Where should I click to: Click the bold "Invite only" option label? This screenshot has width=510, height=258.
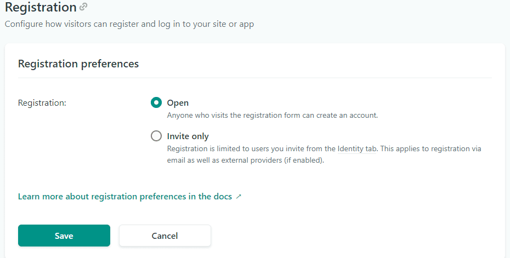[x=188, y=136]
